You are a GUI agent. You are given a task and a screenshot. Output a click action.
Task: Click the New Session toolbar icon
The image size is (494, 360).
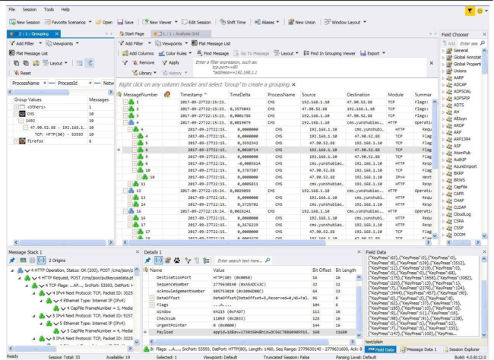(11, 23)
